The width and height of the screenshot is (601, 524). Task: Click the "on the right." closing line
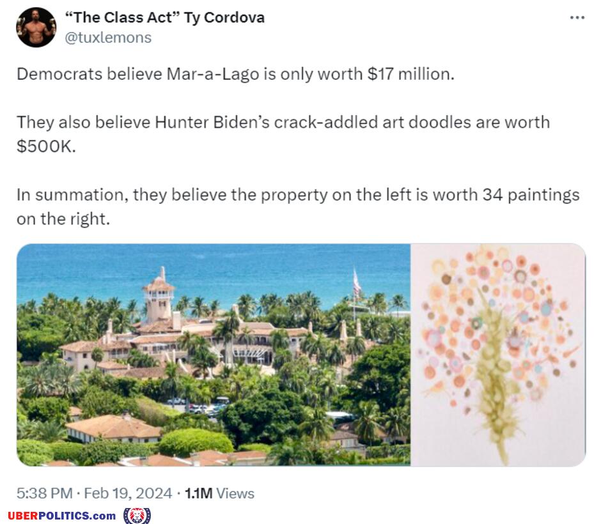click(x=63, y=219)
